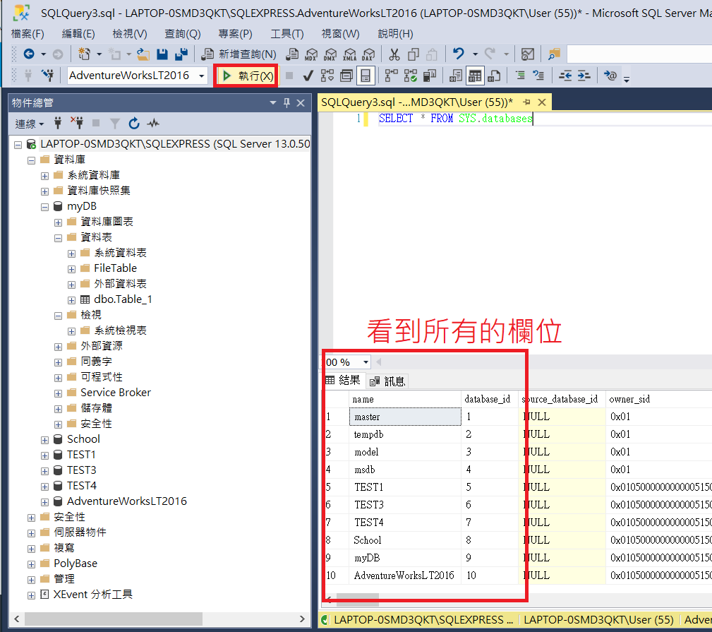
Task: Click the Activity Monitor icon in toolbar
Action: [x=528, y=54]
